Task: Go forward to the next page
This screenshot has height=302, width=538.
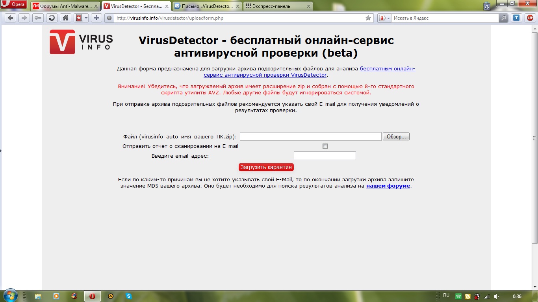Action: [x=24, y=18]
